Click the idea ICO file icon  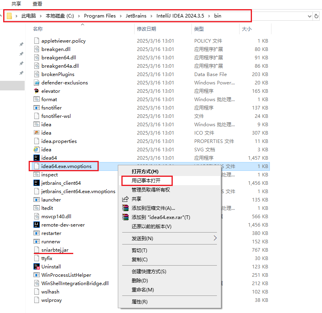(37, 133)
